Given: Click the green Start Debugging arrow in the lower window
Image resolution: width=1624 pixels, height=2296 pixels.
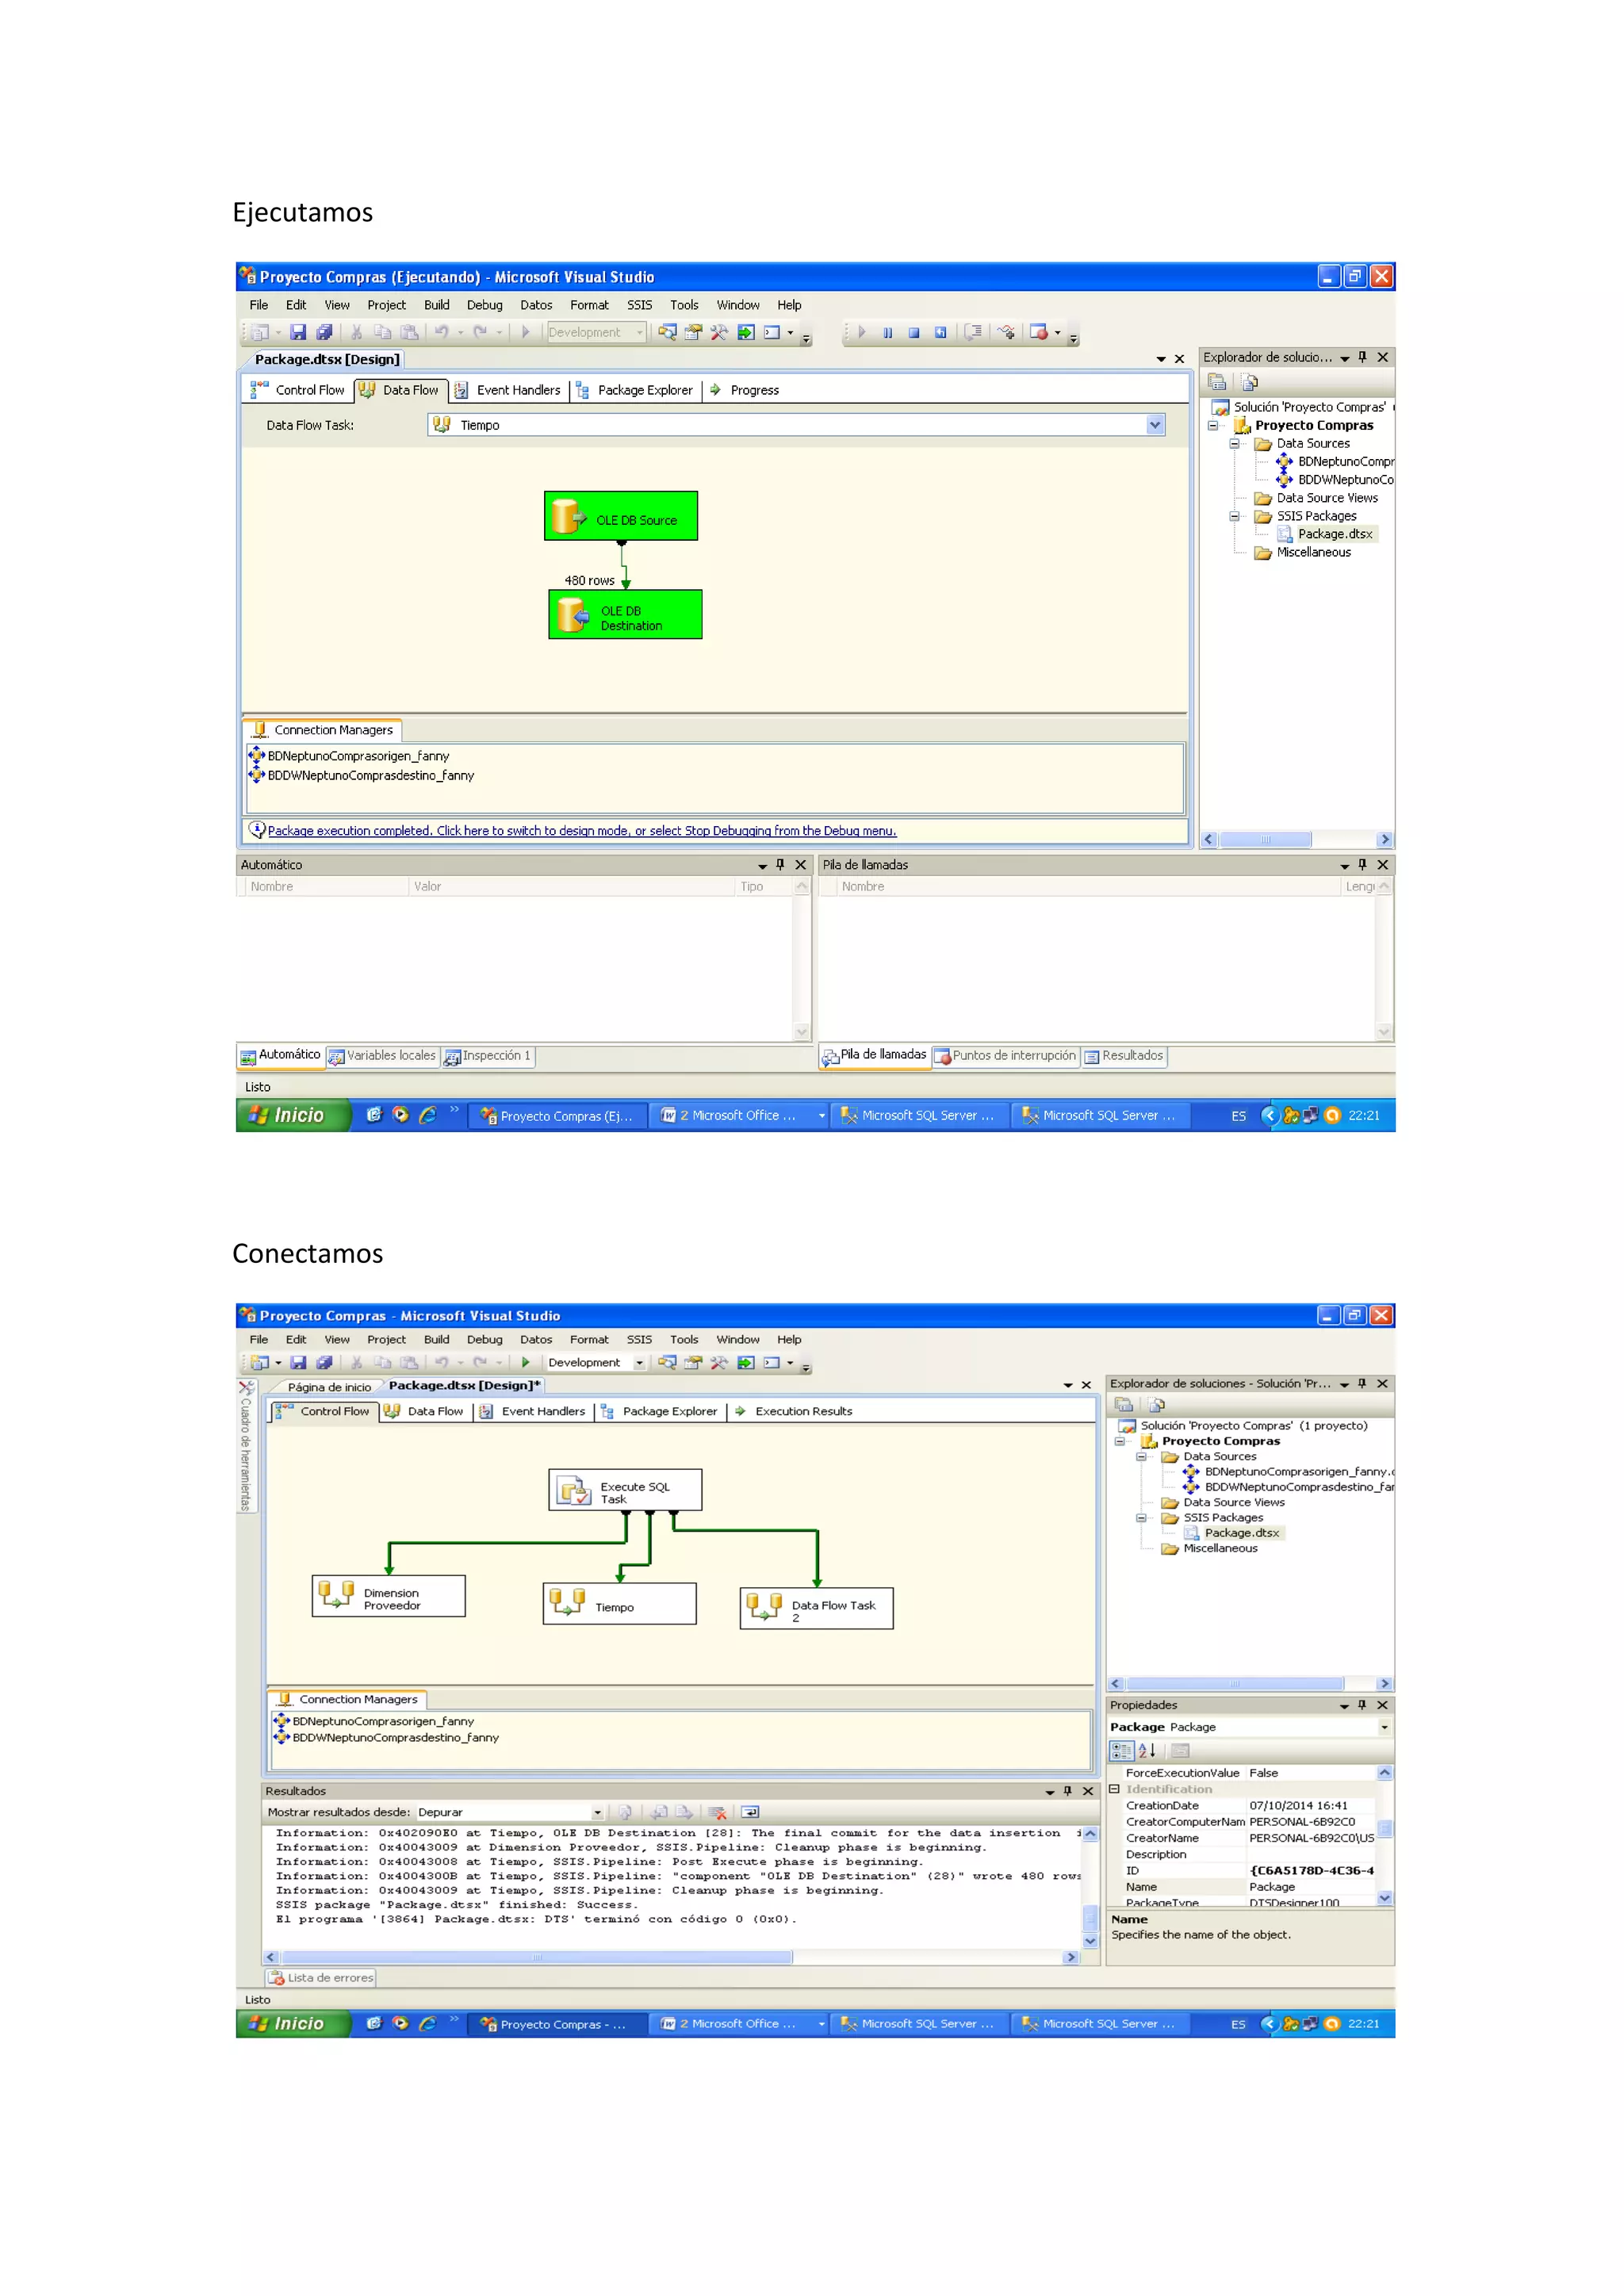Looking at the screenshot, I should pyautogui.click(x=526, y=1362).
